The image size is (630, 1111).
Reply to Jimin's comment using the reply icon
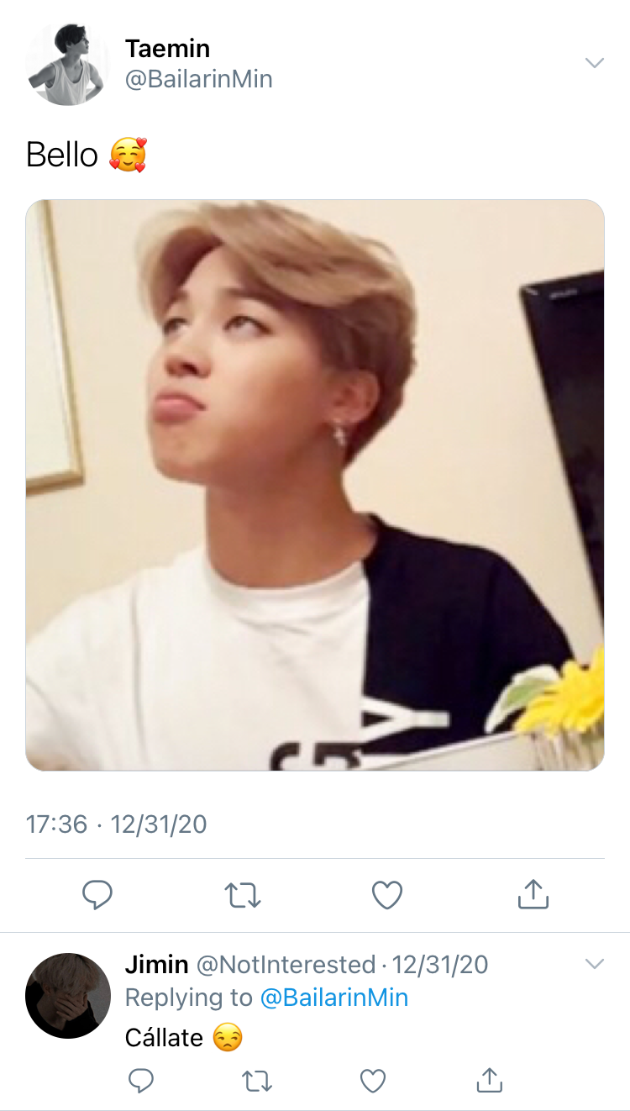coord(140,1080)
